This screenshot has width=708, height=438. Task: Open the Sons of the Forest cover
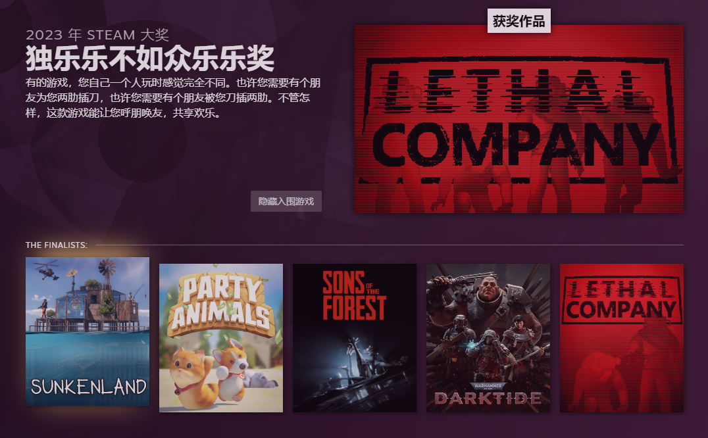(x=355, y=338)
